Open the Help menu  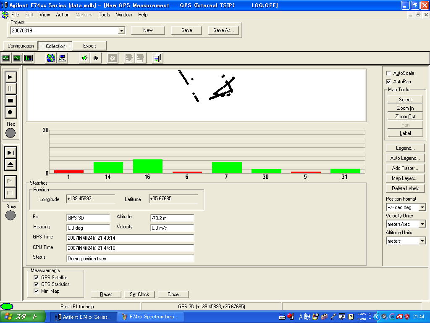click(x=143, y=15)
